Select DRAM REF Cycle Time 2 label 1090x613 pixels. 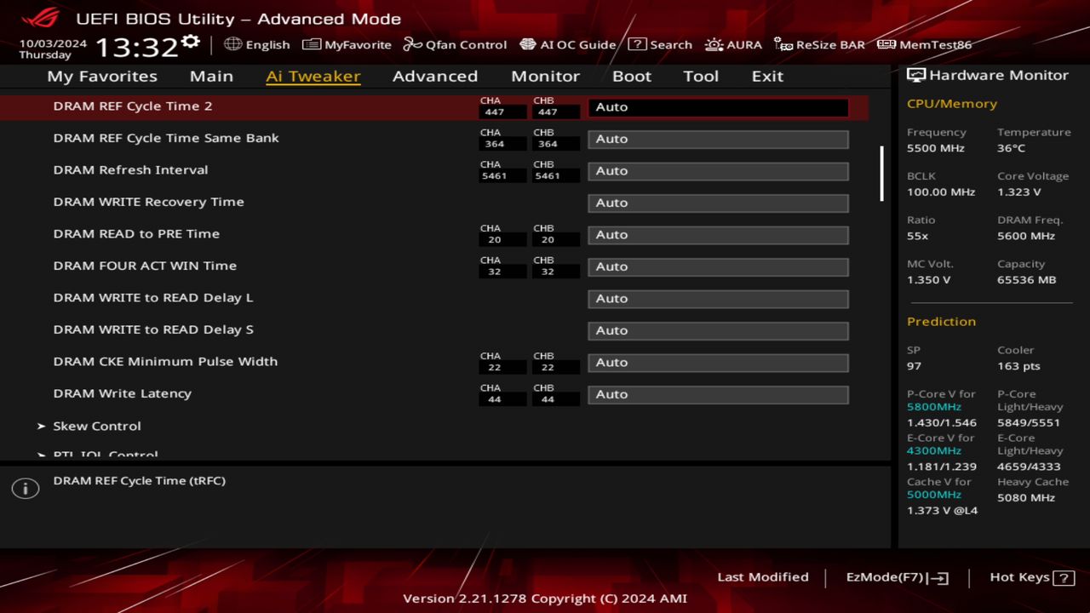(x=133, y=106)
